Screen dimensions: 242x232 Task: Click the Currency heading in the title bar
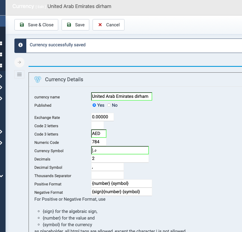(x=23, y=6)
